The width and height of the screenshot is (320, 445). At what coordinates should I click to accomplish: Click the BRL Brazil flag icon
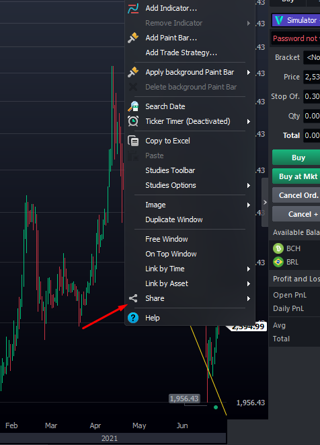click(278, 262)
